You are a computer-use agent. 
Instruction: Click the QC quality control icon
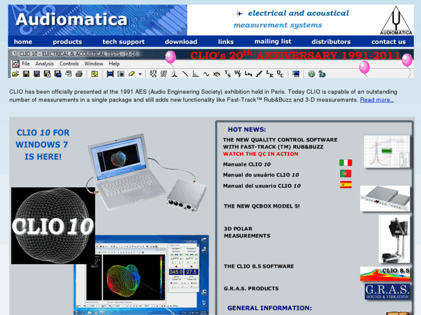click(x=280, y=74)
